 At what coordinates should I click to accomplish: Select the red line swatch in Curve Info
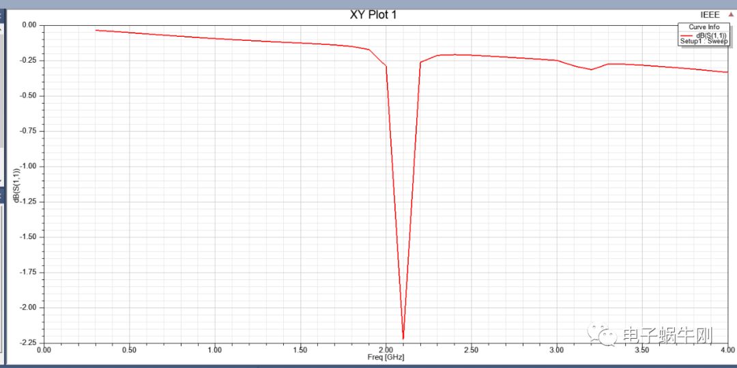point(687,34)
